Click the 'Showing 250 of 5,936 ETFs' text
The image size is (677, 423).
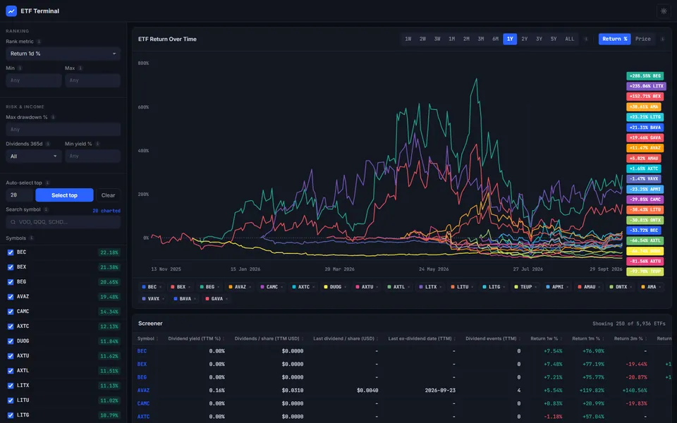tap(628, 324)
